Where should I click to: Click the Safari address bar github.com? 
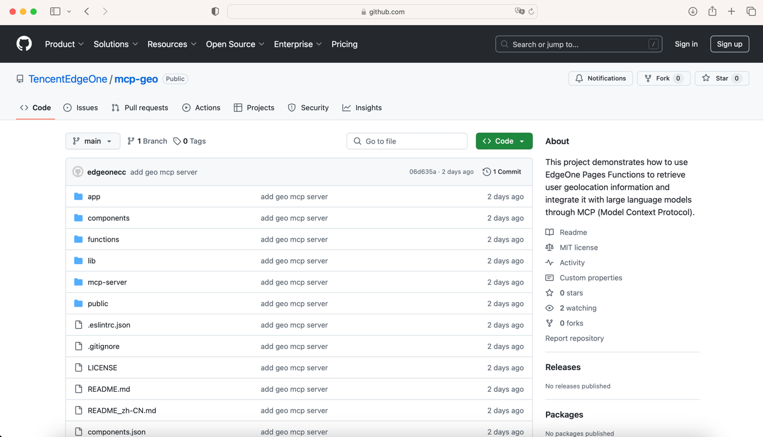pos(383,12)
